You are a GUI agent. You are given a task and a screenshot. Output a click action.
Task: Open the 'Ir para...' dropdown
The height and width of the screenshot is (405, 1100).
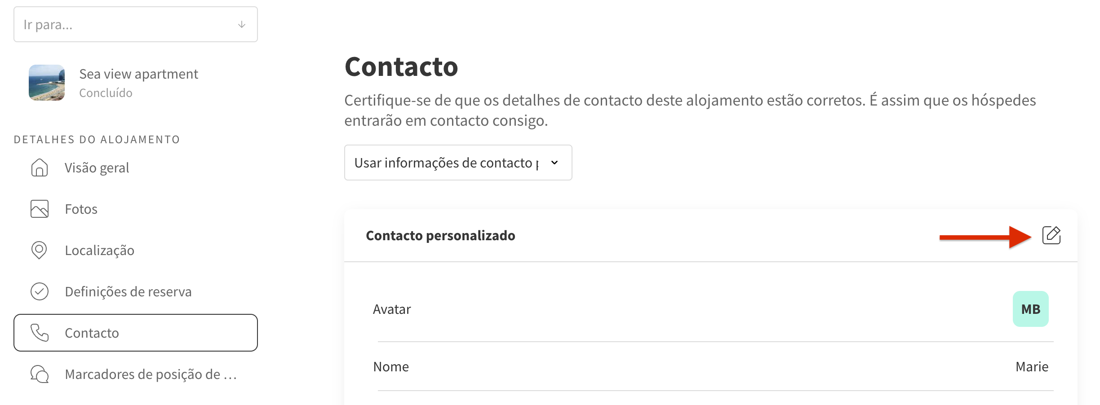point(135,24)
